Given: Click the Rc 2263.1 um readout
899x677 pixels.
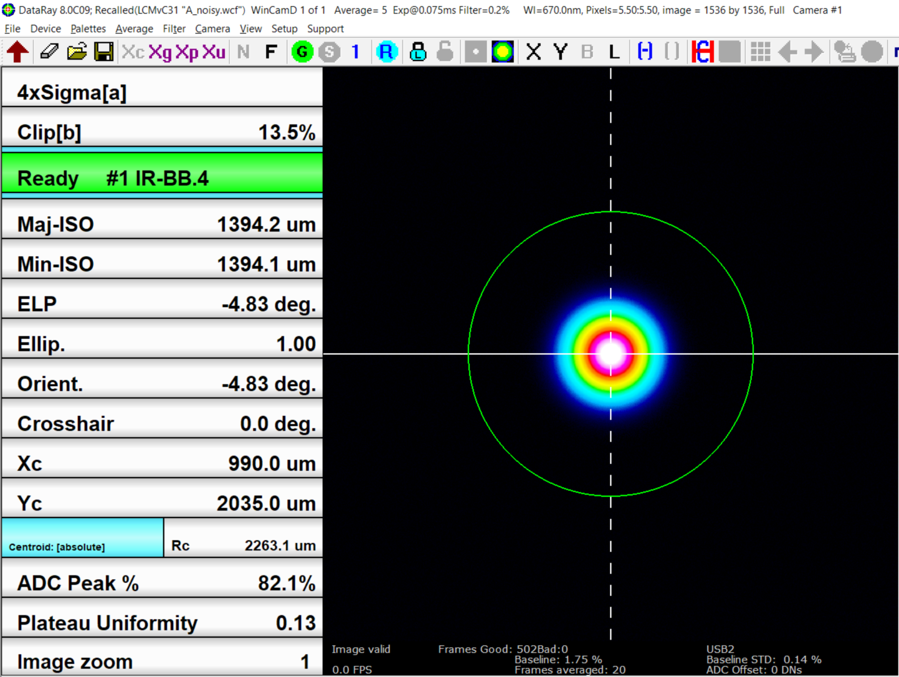Looking at the screenshot, I should click(x=244, y=538).
